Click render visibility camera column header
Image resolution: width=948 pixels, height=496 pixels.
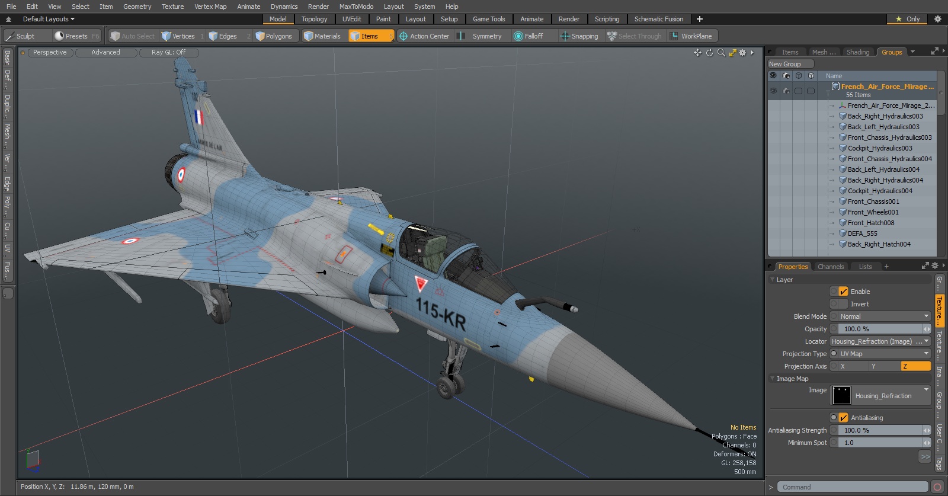(x=786, y=76)
